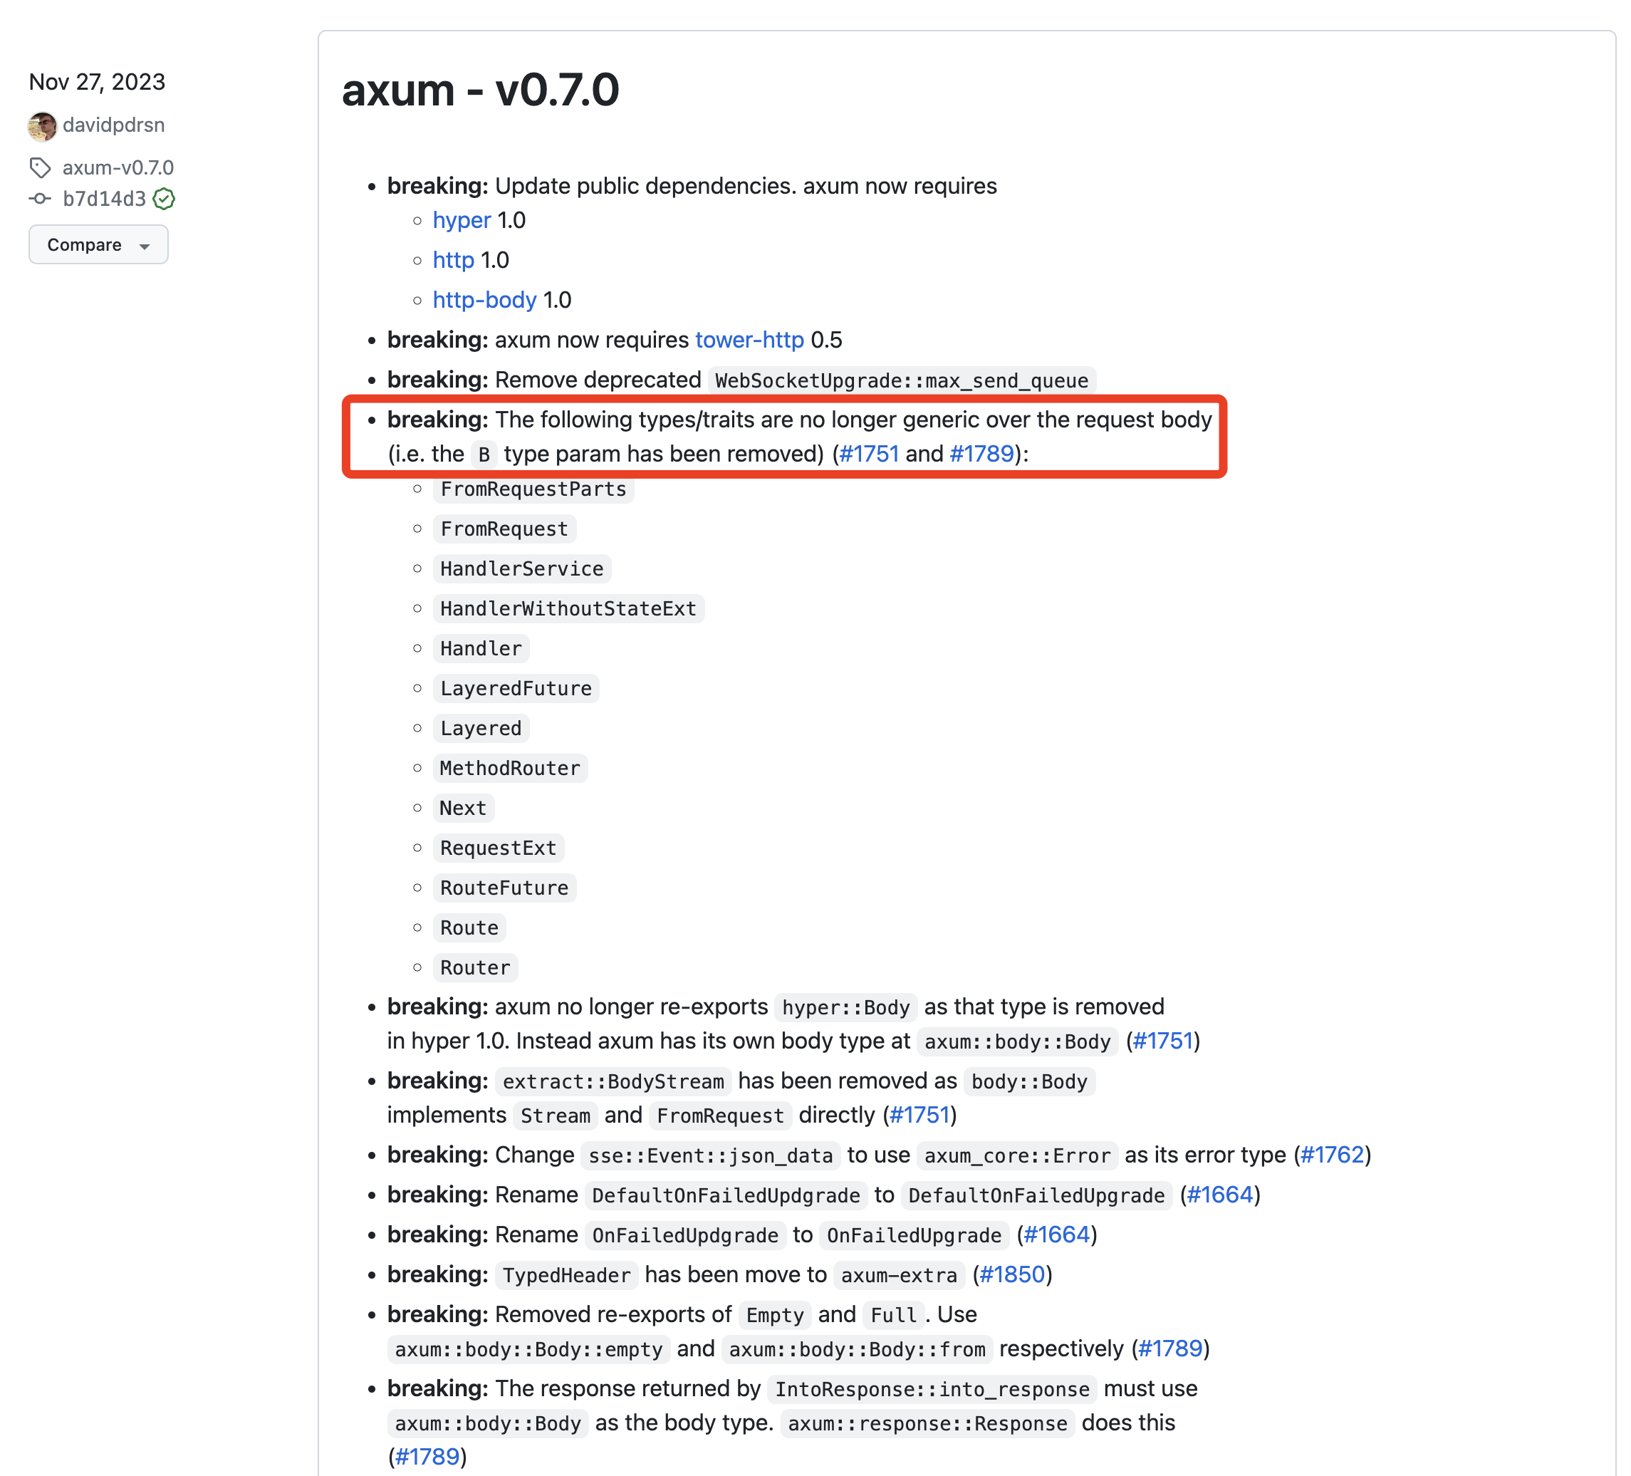Click the axum - v0.7.0 release title
The image size is (1631, 1476).
(x=480, y=90)
